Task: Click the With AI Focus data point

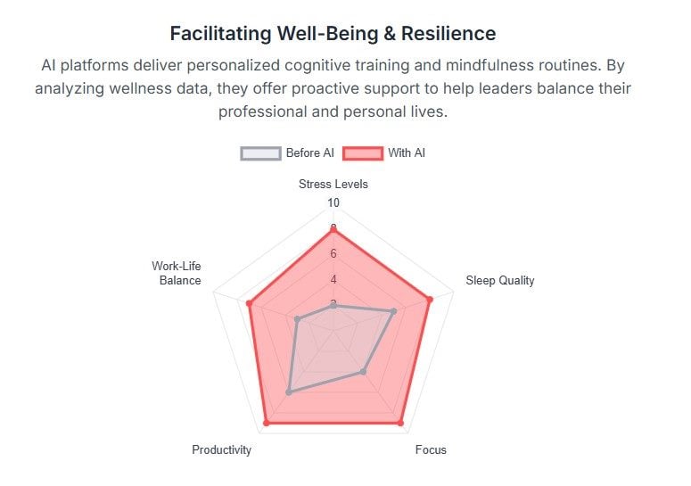Action: point(399,423)
